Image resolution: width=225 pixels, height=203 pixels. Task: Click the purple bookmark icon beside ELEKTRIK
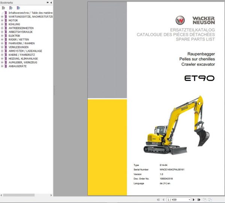[x=6, y=36]
